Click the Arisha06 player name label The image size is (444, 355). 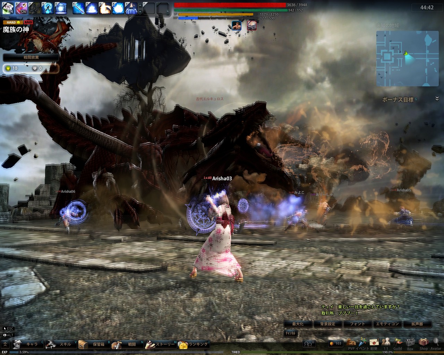68,191
